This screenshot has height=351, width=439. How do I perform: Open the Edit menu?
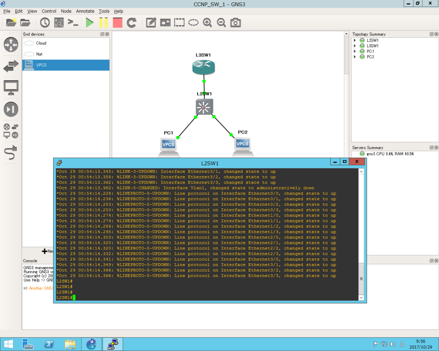[x=19, y=11]
